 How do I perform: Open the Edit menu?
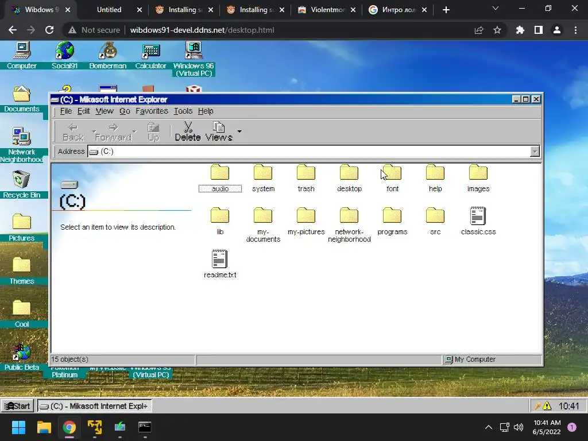point(84,111)
